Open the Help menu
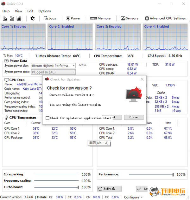 click(x=6, y=11)
